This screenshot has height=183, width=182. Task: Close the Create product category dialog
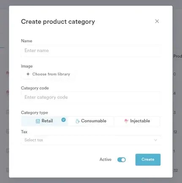click(x=157, y=21)
